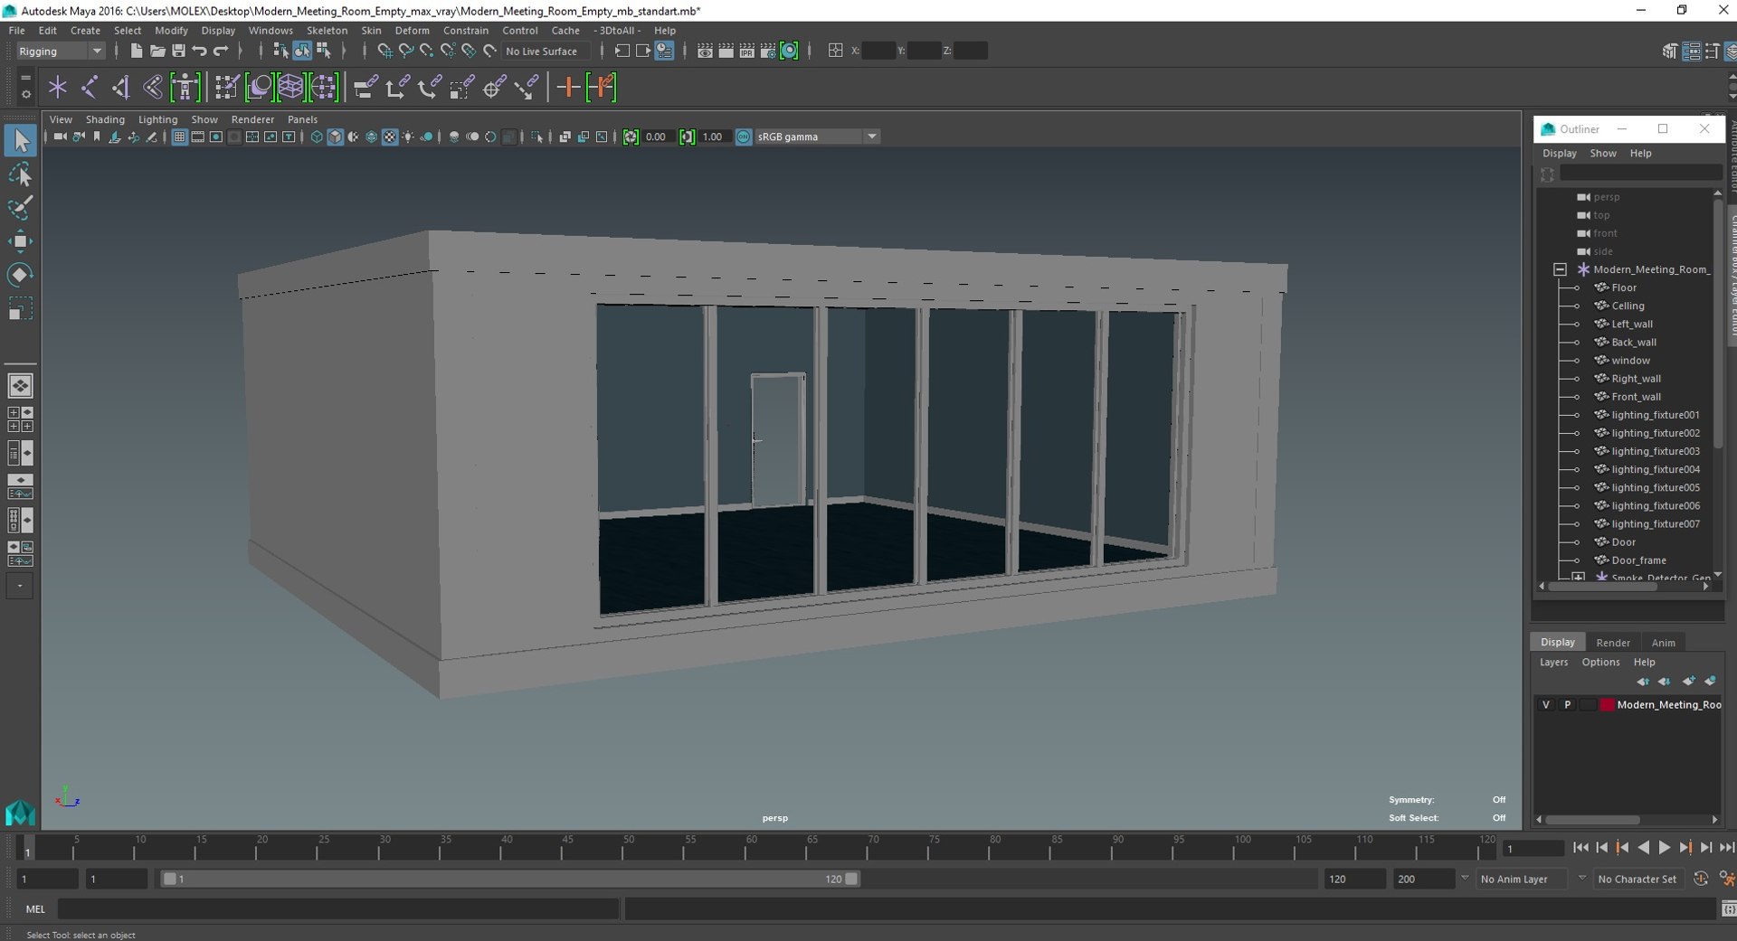Activate the Move tool in toolbox
This screenshot has width=1737, height=941.
pos(20,240)
